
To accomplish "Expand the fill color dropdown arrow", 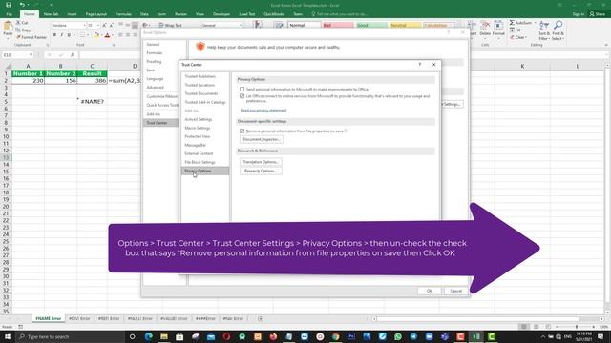I will pyautogui.click(x=102, y=35).
